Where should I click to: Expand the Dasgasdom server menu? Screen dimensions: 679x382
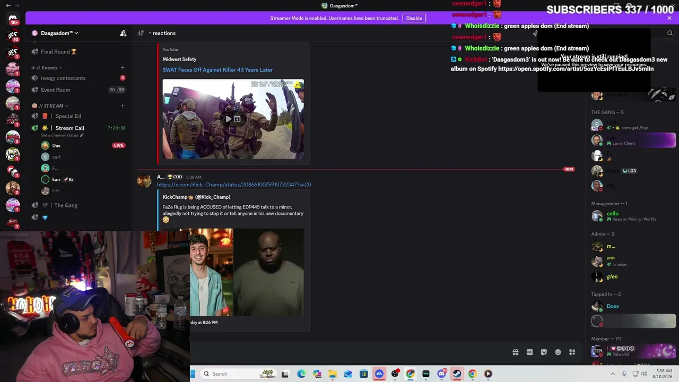click(x=59, y=33)
